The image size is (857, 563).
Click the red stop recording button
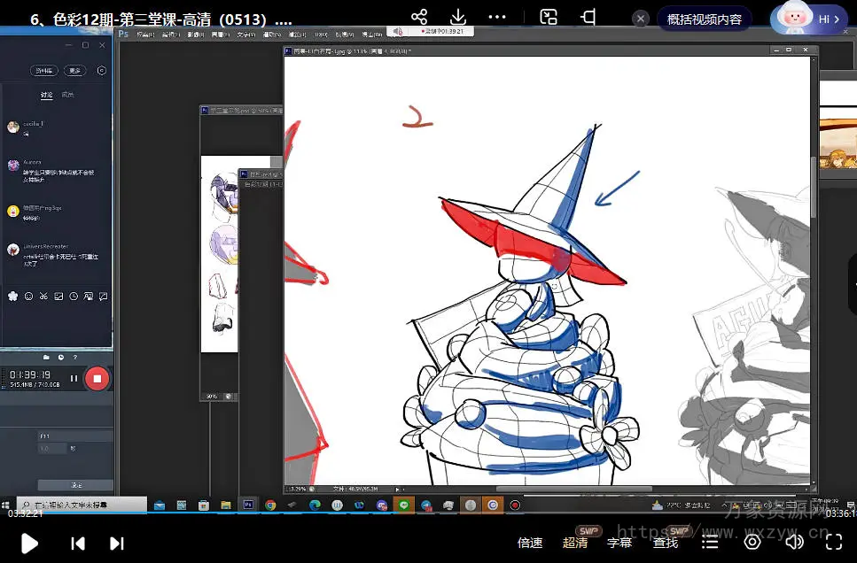[x=97, y=379]
